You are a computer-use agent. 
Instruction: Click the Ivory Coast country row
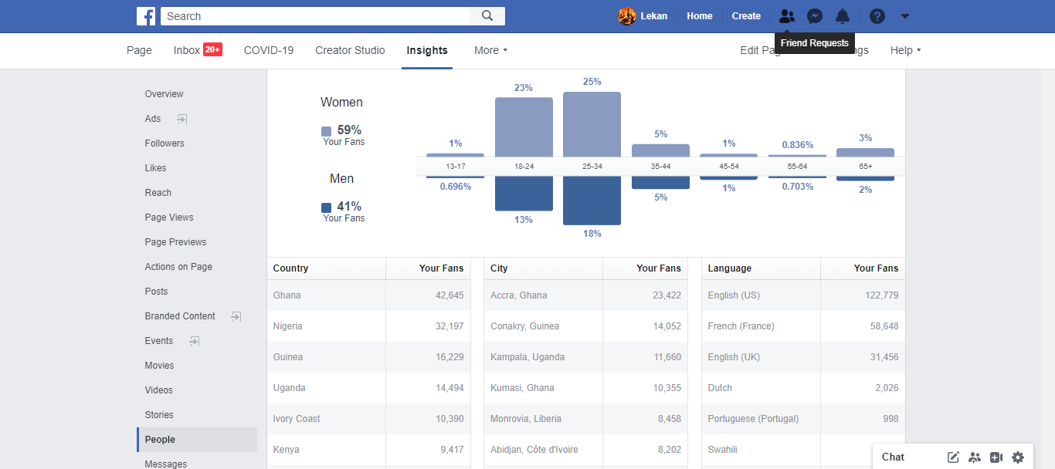(368, 419)
